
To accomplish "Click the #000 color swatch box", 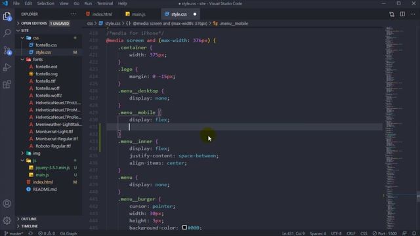I will [x=184, y=227].
